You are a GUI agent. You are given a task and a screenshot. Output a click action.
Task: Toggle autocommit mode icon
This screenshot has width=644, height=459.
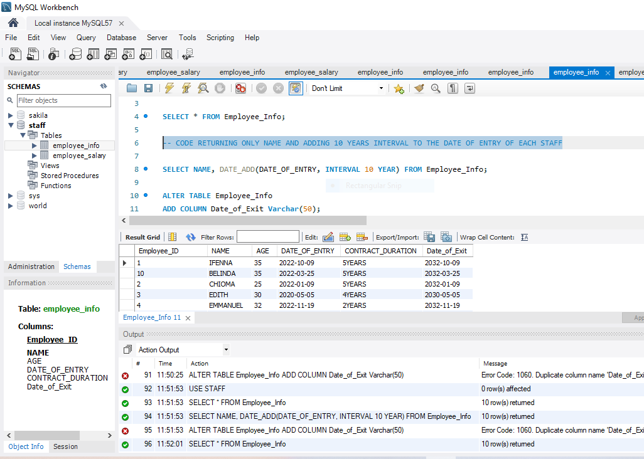pyautogui.click(x=296, y=88)
